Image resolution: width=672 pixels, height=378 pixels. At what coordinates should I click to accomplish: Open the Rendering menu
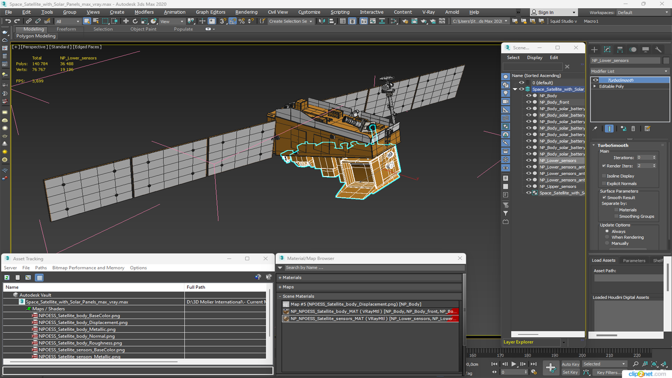[x=246, y=12]
